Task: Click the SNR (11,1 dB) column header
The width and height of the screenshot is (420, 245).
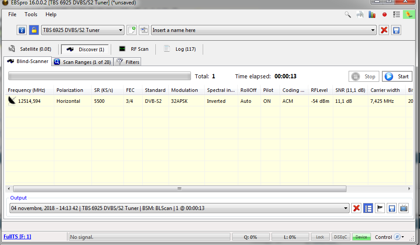Action: coord(350,90)
